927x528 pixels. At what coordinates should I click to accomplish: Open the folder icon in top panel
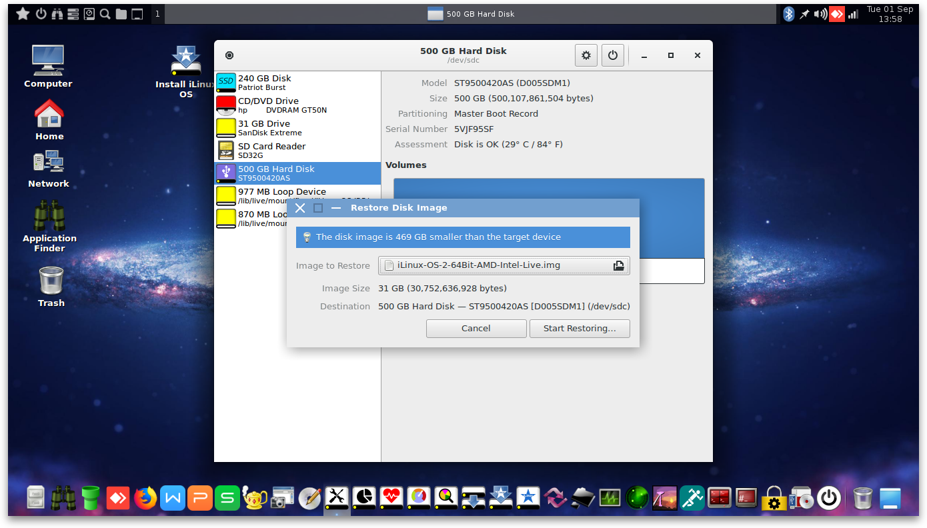[x=121, y=13]
